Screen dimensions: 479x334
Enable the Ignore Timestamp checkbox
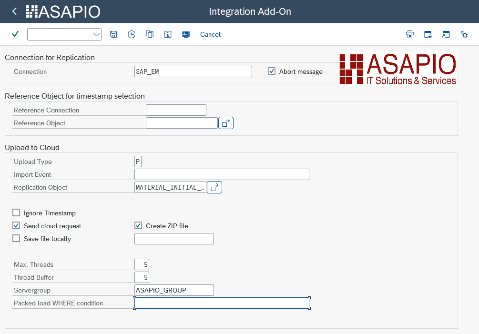[x=16, y=213]
